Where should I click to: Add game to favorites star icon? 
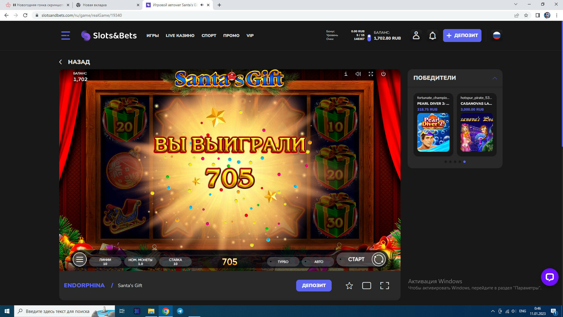point(349,286)
